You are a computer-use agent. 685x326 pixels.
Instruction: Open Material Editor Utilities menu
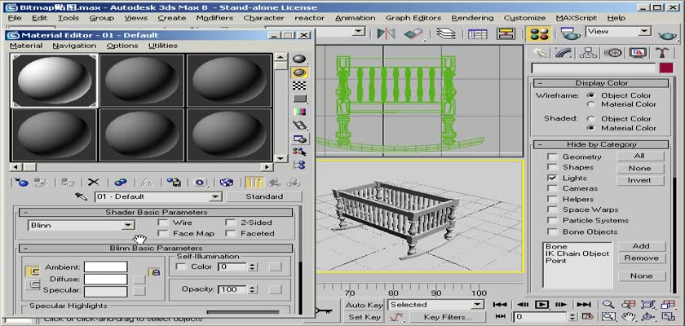click(x=162, y=46)
